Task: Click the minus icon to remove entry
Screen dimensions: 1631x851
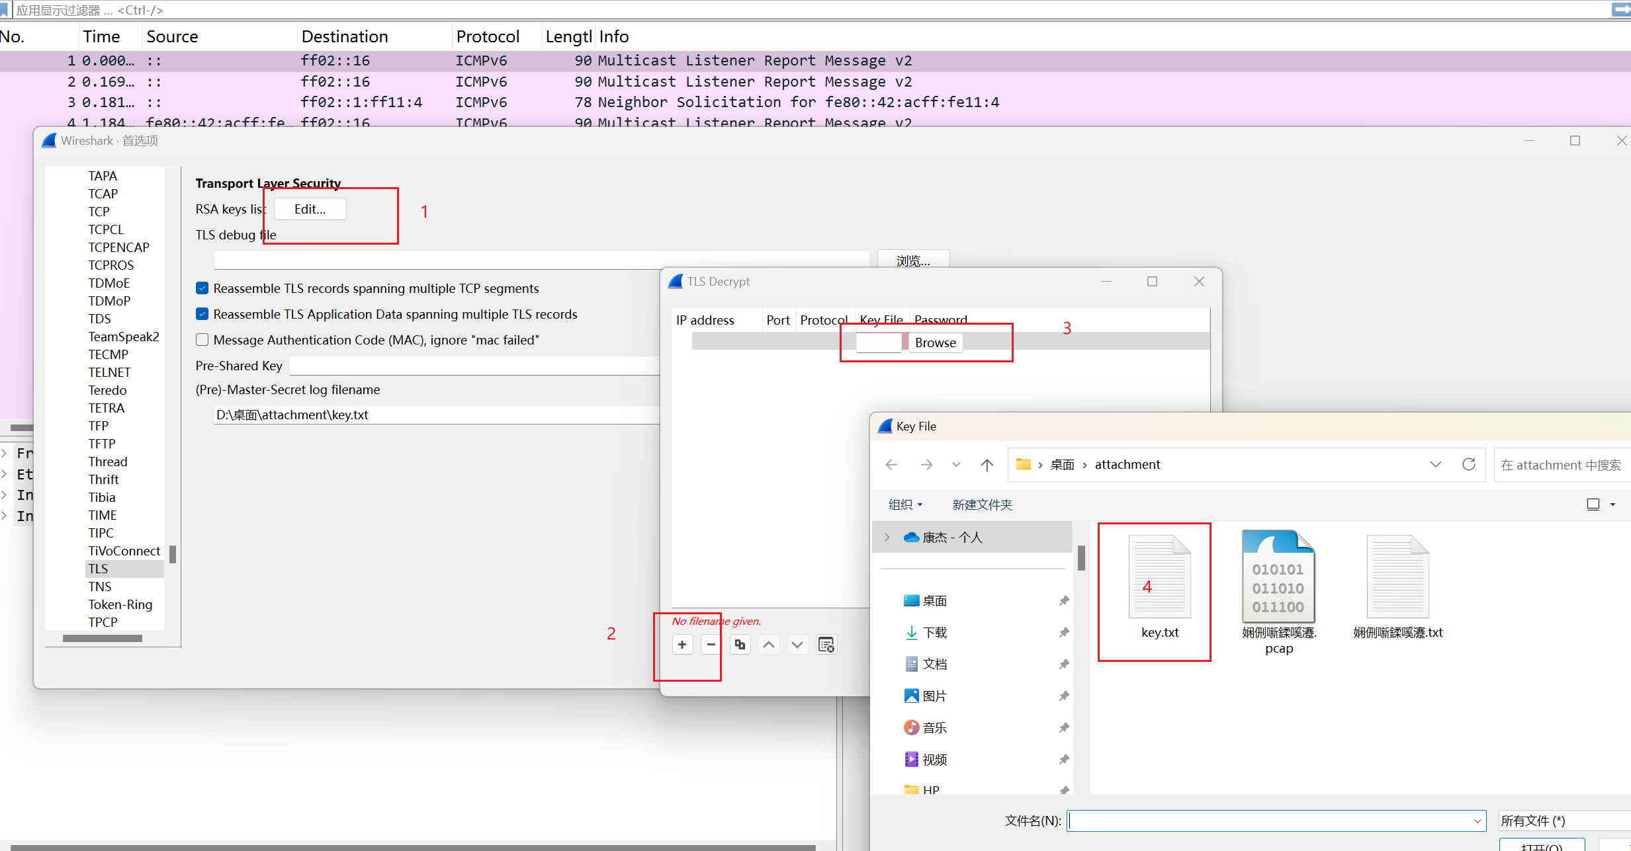Action: tap(711, 645)
